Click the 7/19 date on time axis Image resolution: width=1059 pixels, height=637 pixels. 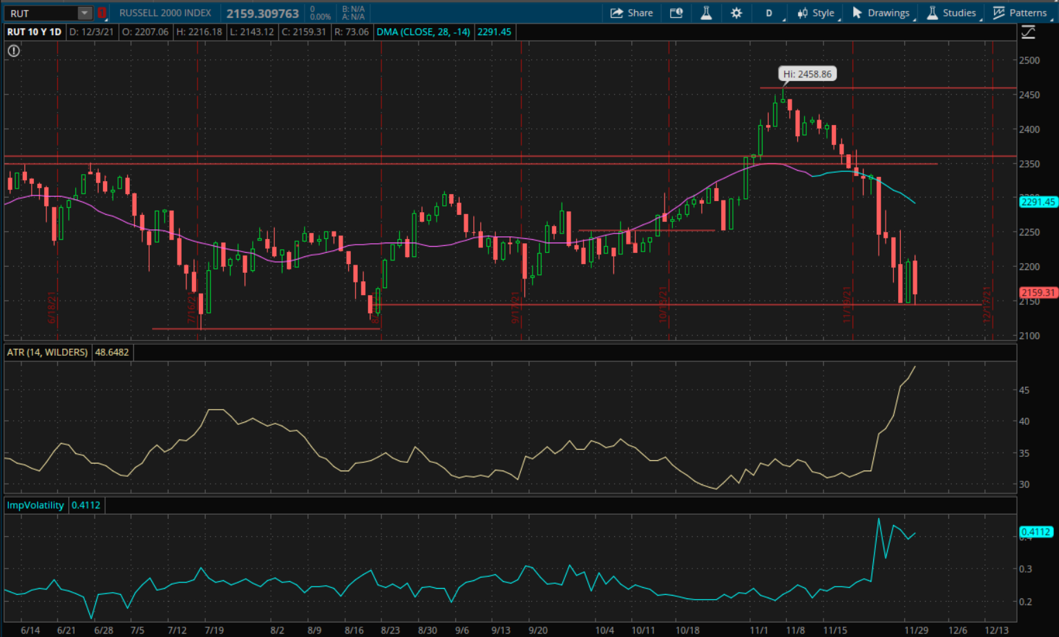(214, 630)
